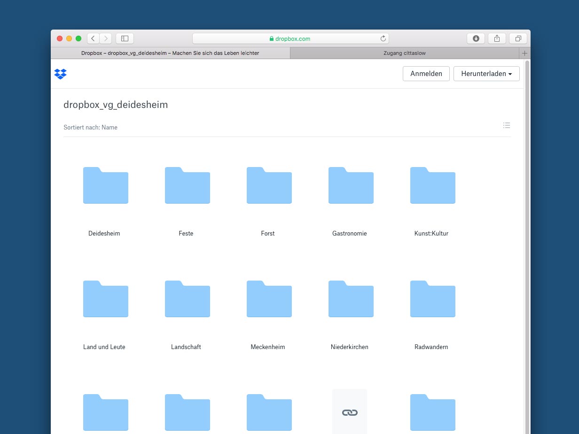The image size is (579, 434).
Task: Toggle the Safari sidebar button
Action: tap(125, 38)
